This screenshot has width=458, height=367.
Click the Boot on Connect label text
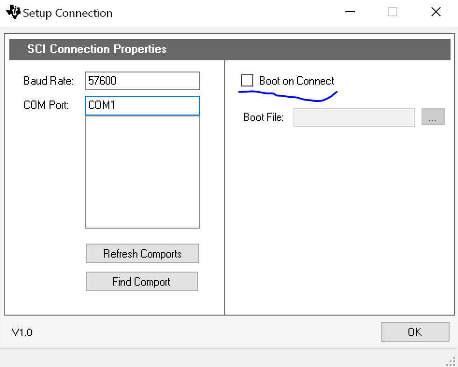296,81
